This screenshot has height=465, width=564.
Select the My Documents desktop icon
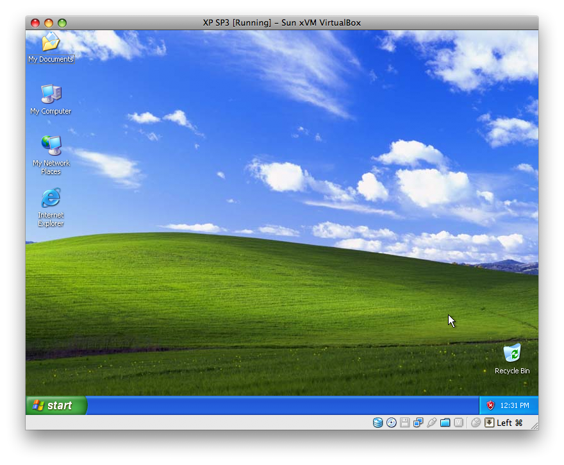point(51,47)
